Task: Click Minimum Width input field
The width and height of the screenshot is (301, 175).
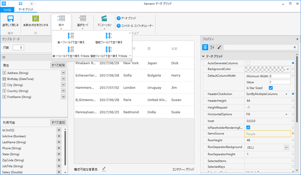Action: [x=279, y=76]
